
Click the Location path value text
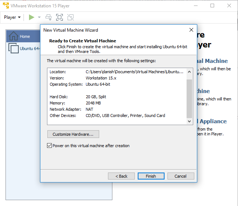[x=134, y=72]
